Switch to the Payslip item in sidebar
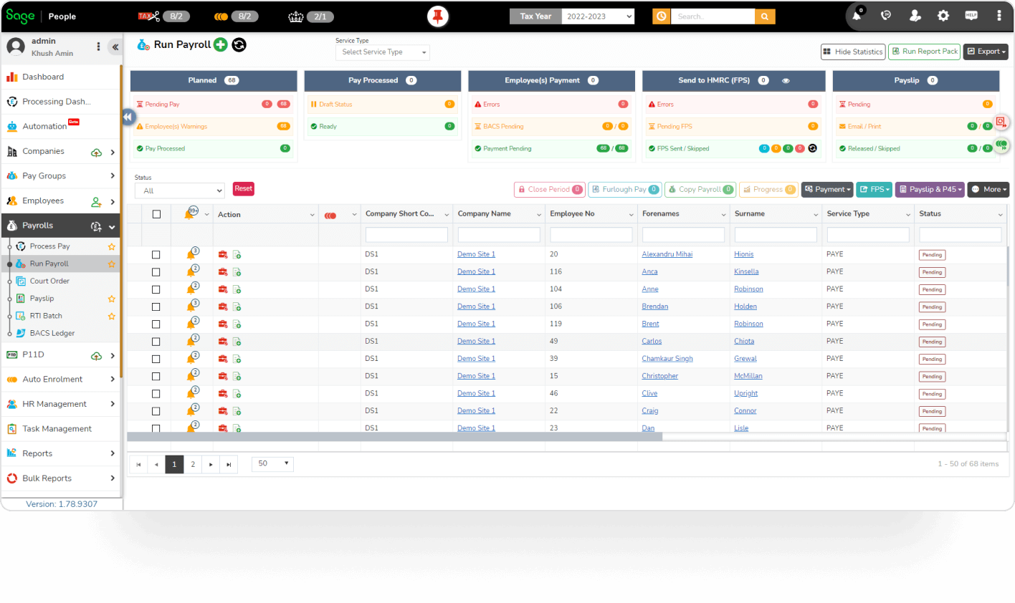 click(43, 299)
